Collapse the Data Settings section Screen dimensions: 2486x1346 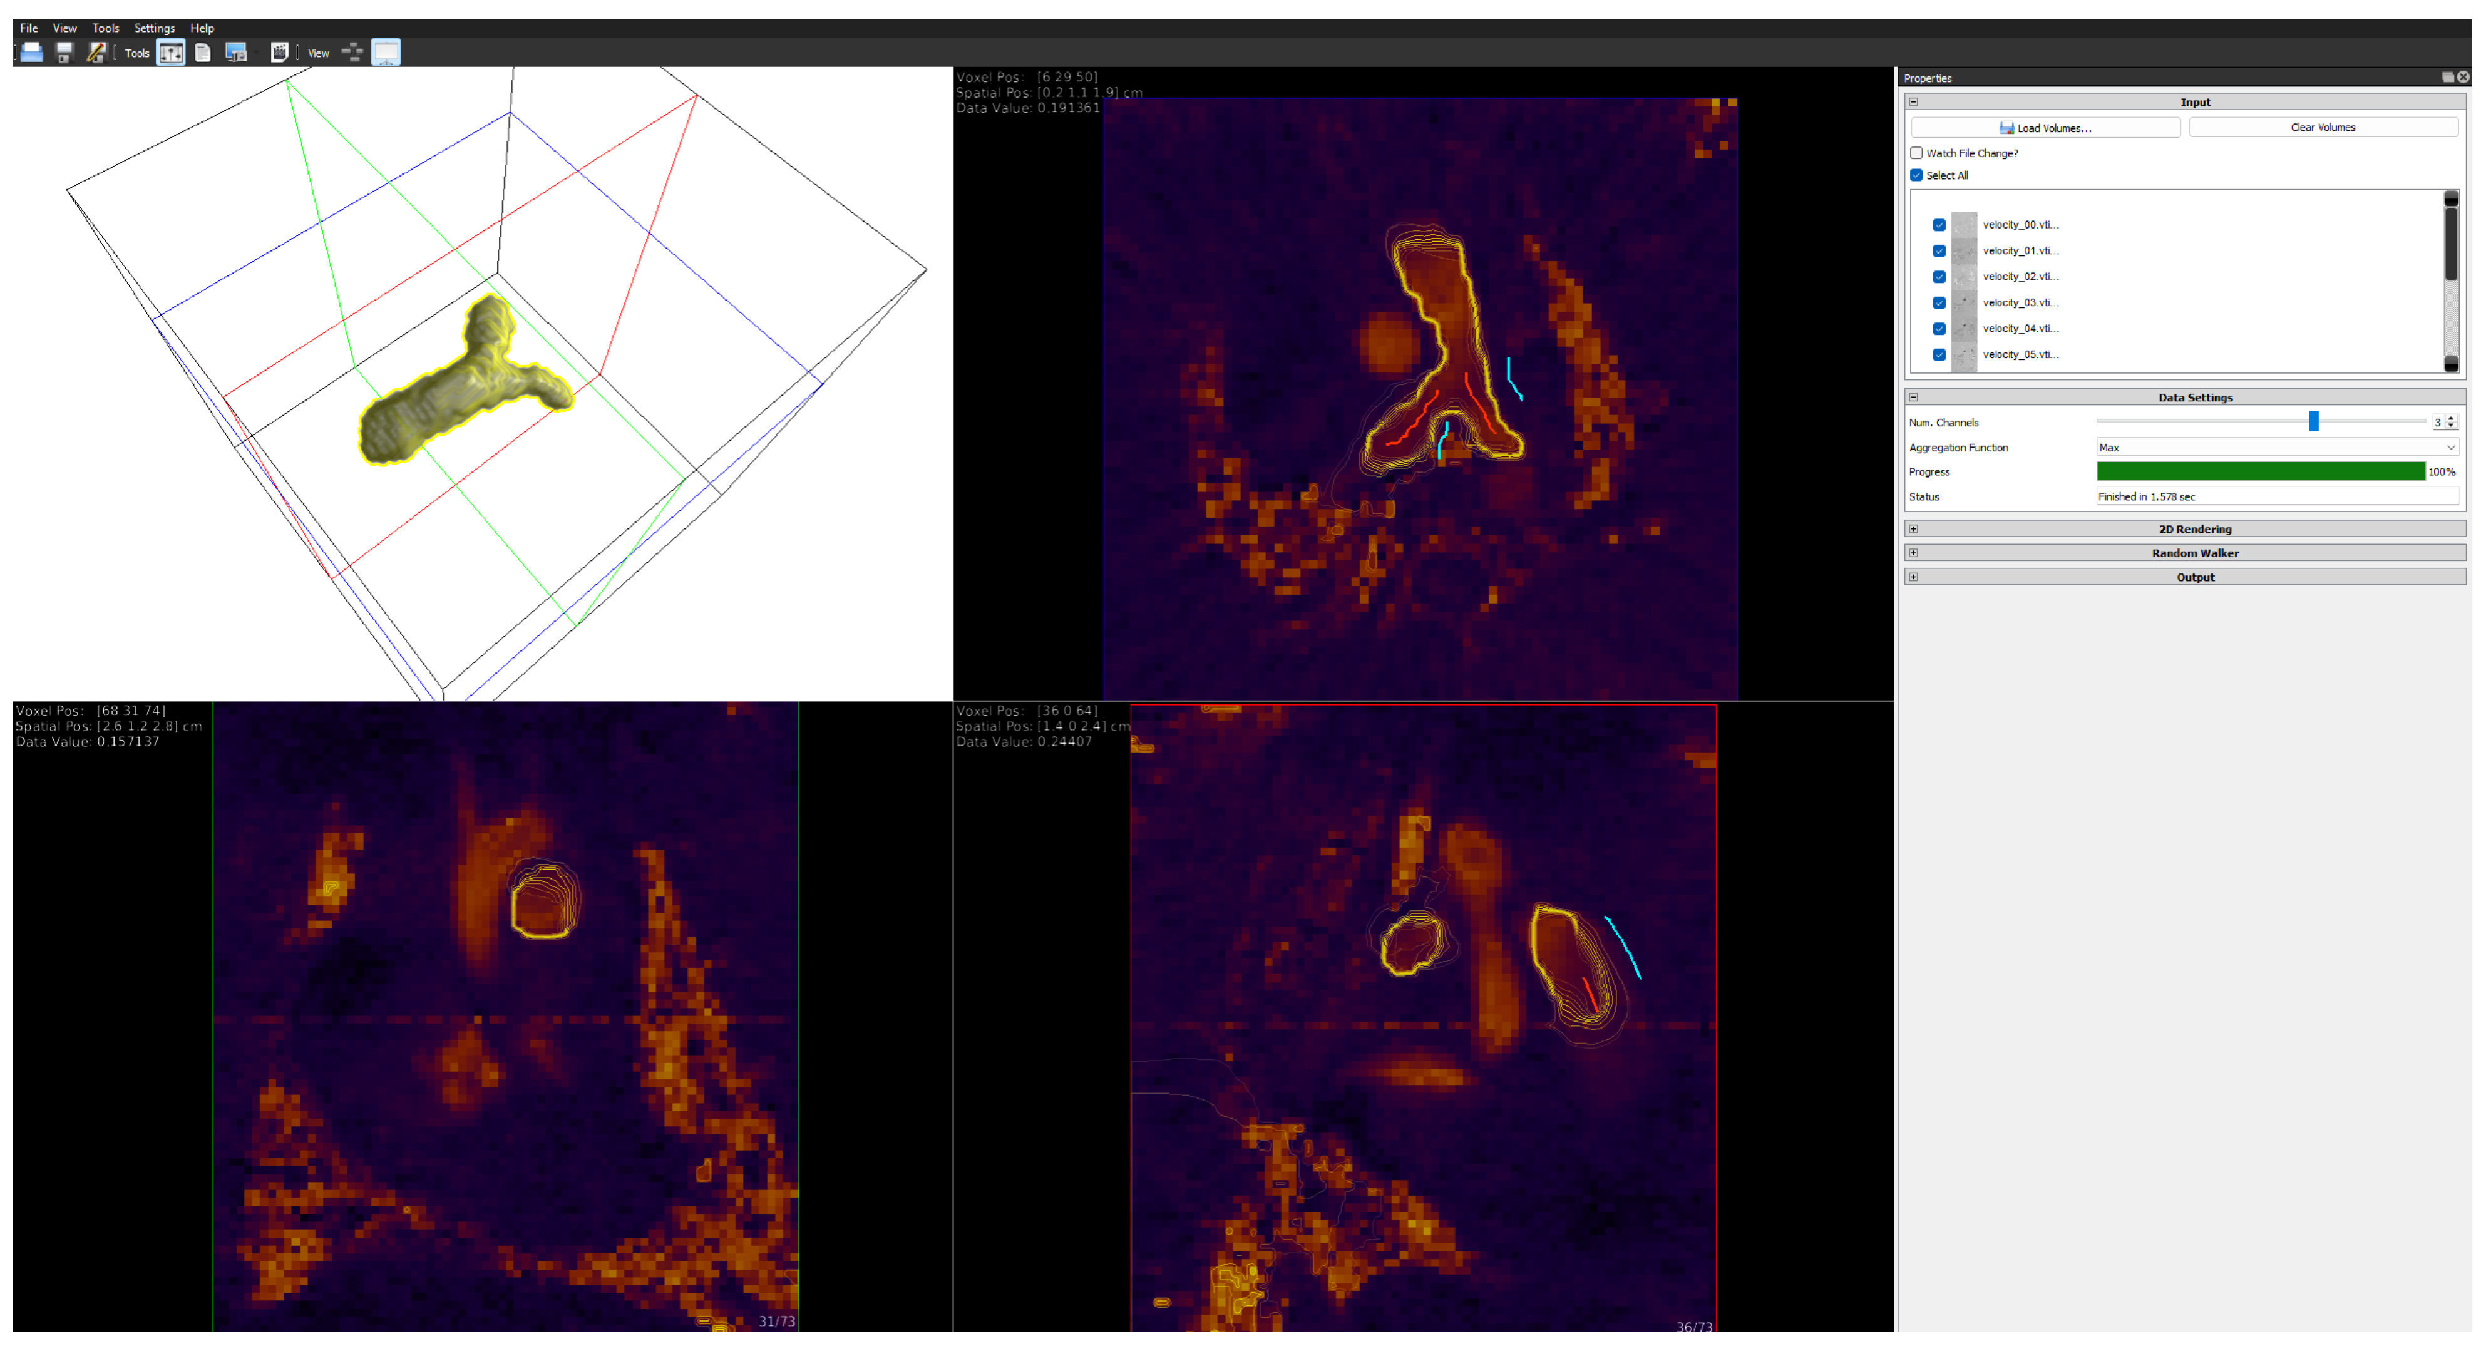[x=1914, y=398]
